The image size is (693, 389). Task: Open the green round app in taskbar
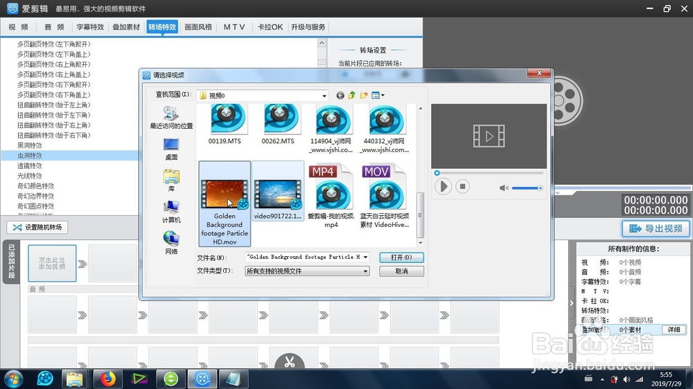coord(170,379)
